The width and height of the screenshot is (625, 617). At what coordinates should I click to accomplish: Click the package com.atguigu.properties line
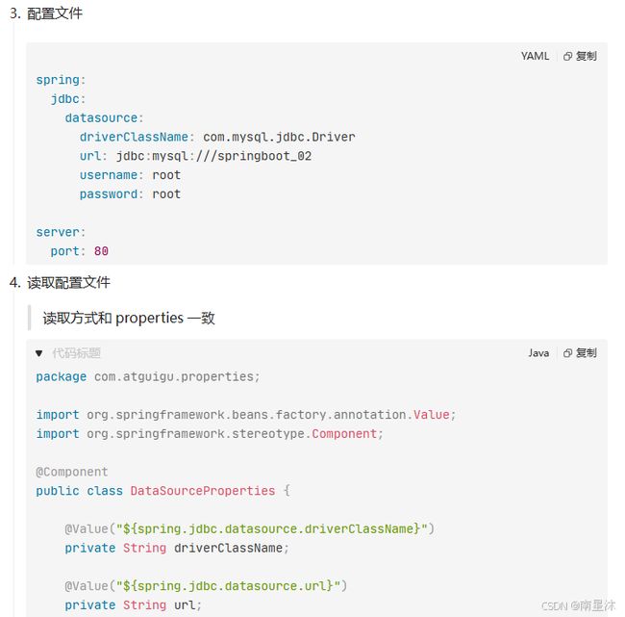click(148, 376)
